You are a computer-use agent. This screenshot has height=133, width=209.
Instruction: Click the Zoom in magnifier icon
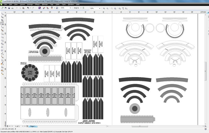(104, 8)
